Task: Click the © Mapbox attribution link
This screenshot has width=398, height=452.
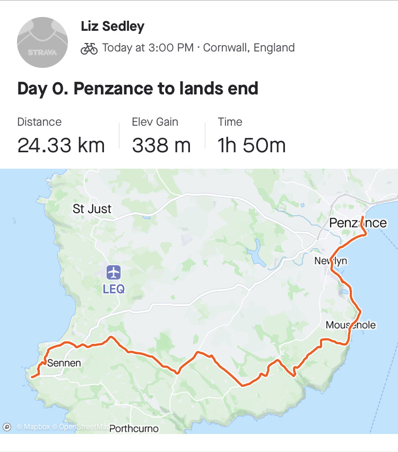Action: click(33, 427)
